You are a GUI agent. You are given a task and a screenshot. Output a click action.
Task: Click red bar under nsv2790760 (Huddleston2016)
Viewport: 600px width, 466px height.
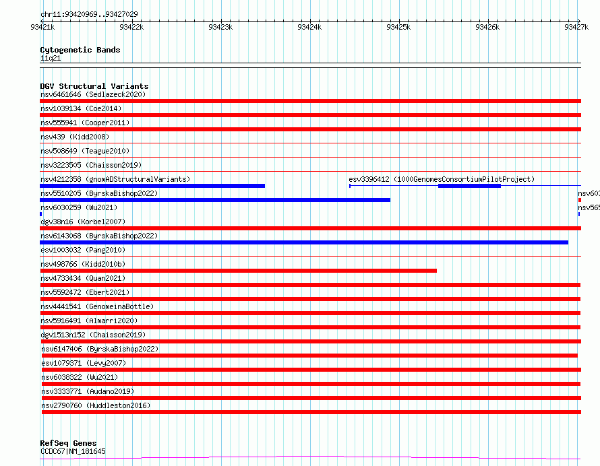311,412
